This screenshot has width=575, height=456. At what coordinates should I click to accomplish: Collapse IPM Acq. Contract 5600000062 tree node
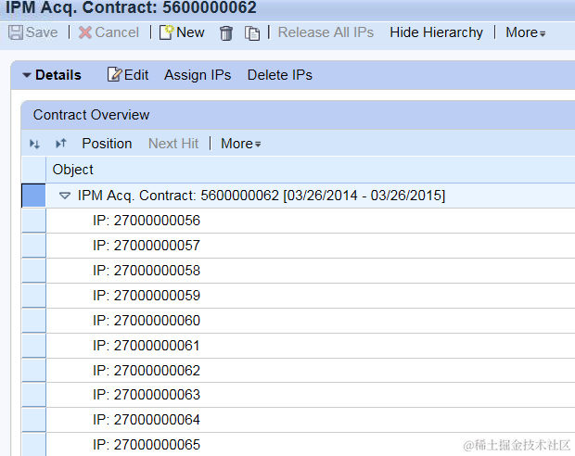[x=65, y=196]
